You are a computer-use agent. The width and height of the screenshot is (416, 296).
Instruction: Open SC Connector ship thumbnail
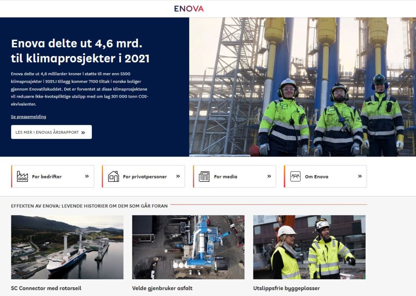(67, 247)
